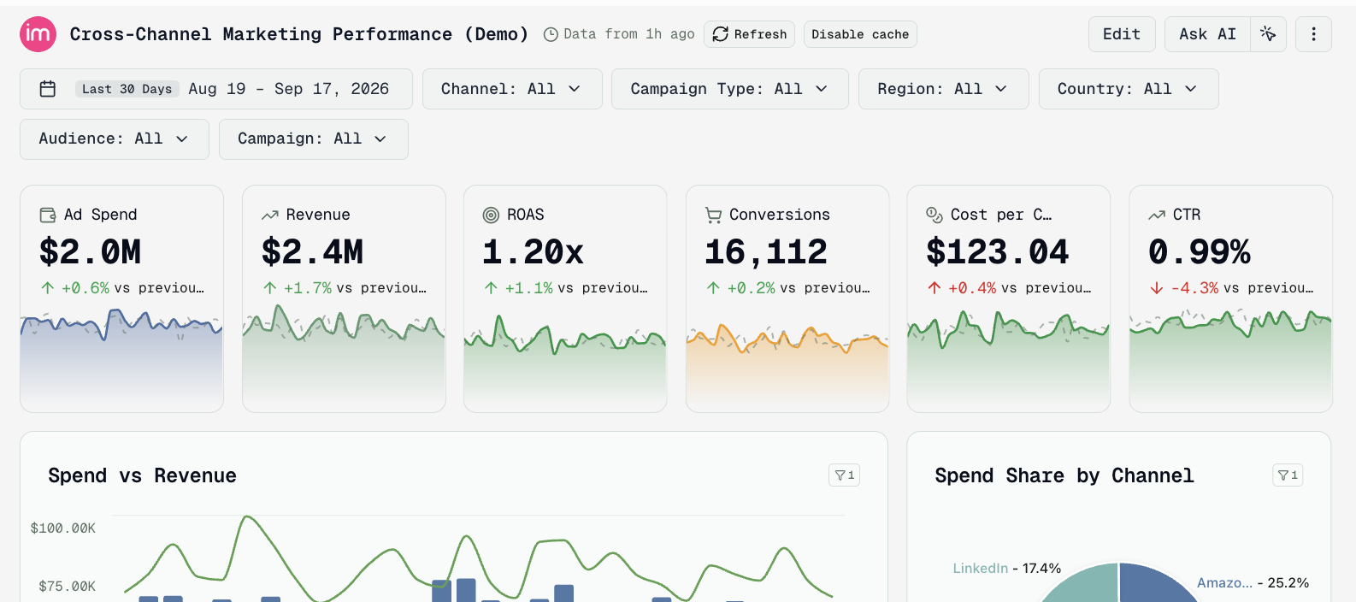This screenshot has width=1356, height=602.
Task: Click the coins icon on Cost per C... card
Action: pyautogui.click(x=934, y=215)
